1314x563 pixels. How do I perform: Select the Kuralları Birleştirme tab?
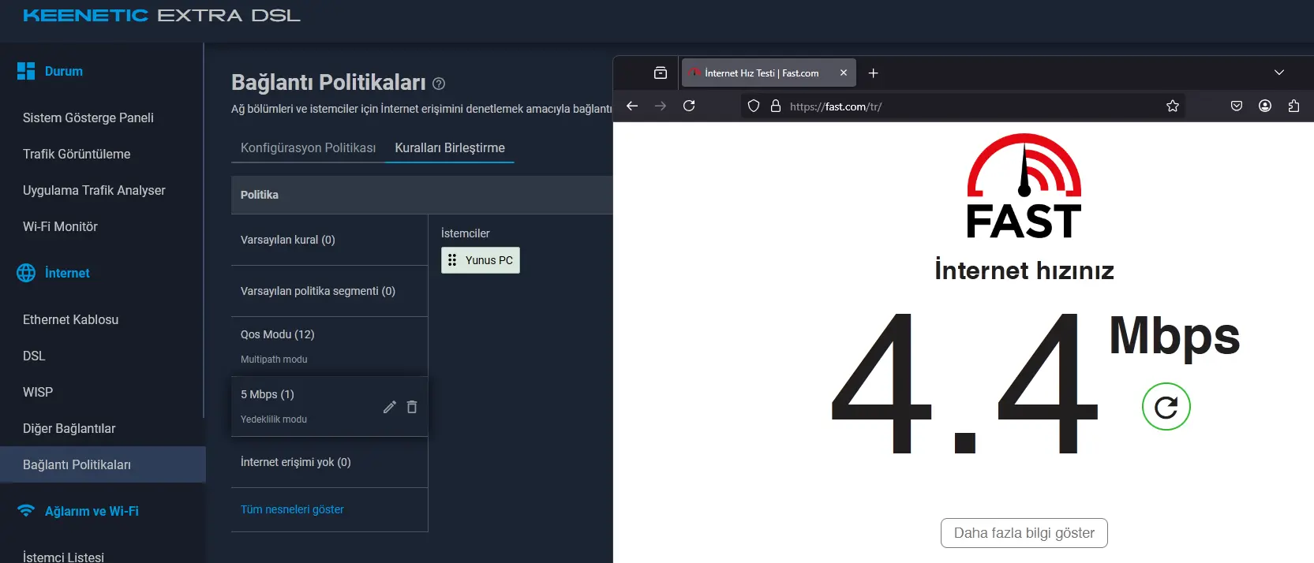click(x=450, y=147)
